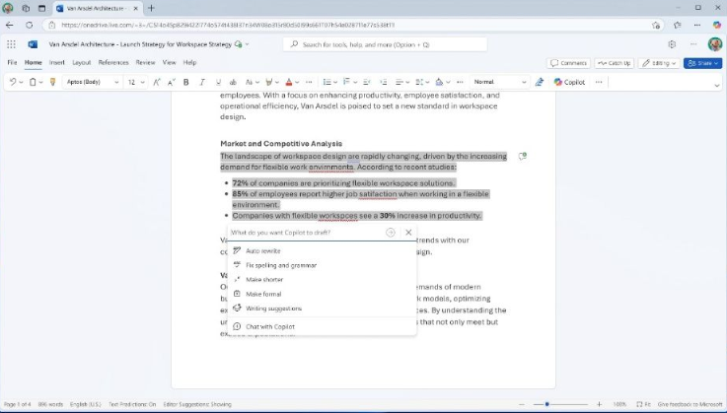Click the Undo arrow icon

pyautogui.click(x=13, y=82)
